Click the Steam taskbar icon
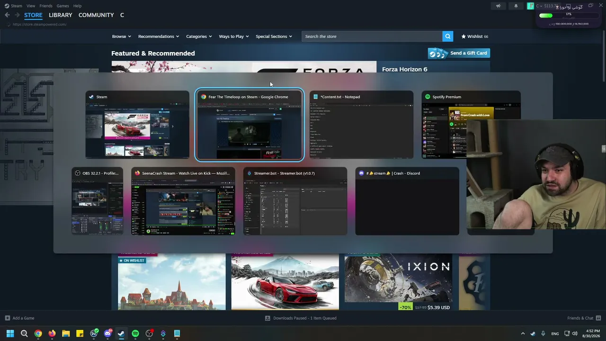The height and width of the screenshot is (341, 606). tap(121, 333)
